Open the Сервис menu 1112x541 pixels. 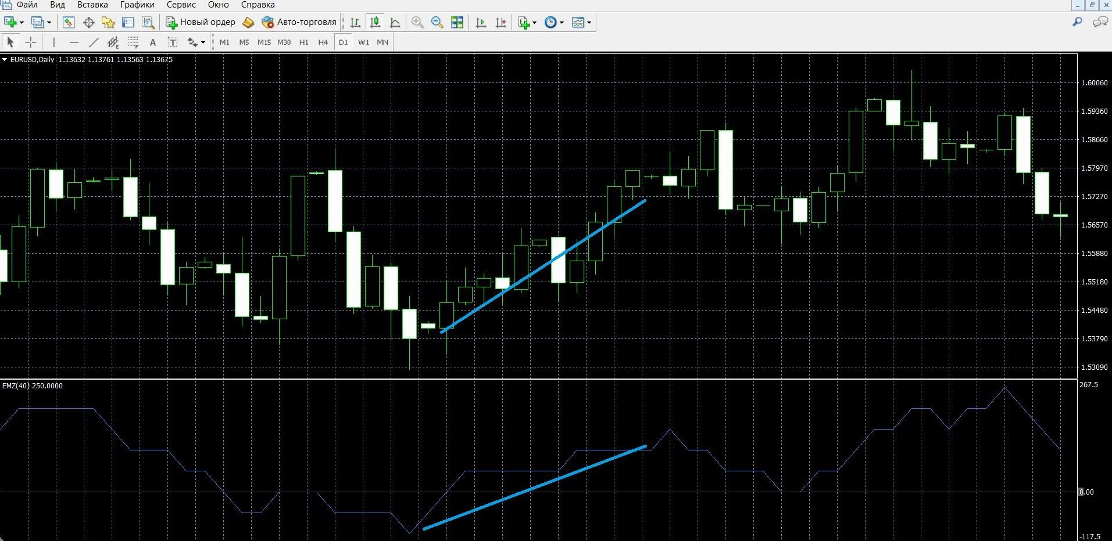(x=181, y=5)
